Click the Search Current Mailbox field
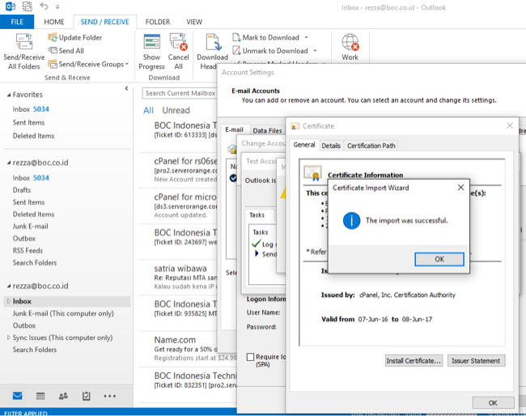The image size is (526, 416). click(180, 93)
